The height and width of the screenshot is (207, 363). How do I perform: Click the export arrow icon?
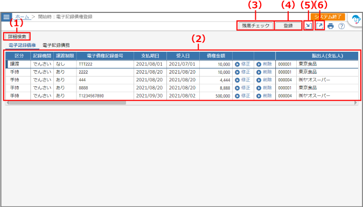(x=320, y=26)
